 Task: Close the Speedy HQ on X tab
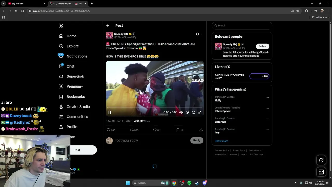(85, 4)
